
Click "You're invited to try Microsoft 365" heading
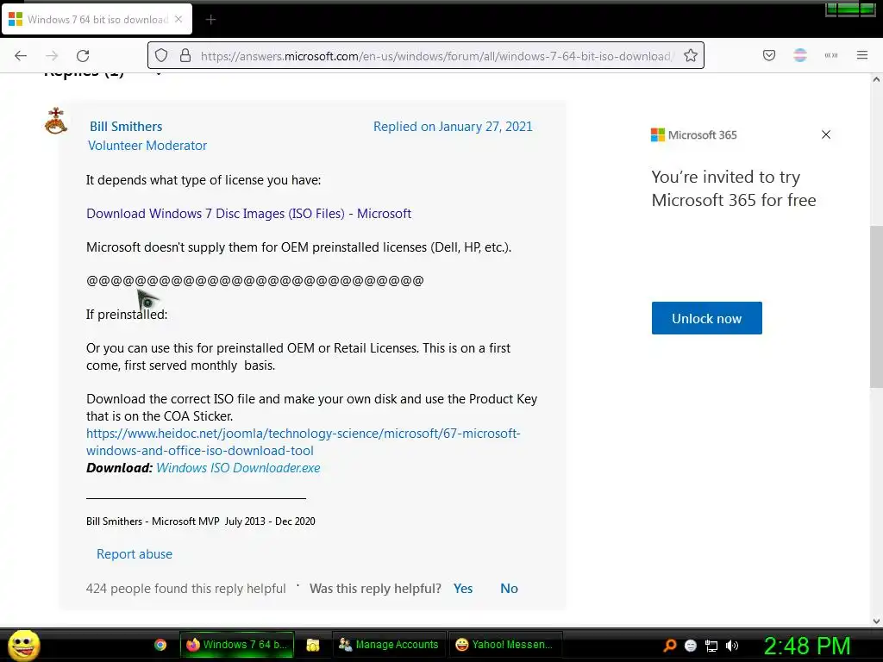pyautogui.click(x=734, y=189)
